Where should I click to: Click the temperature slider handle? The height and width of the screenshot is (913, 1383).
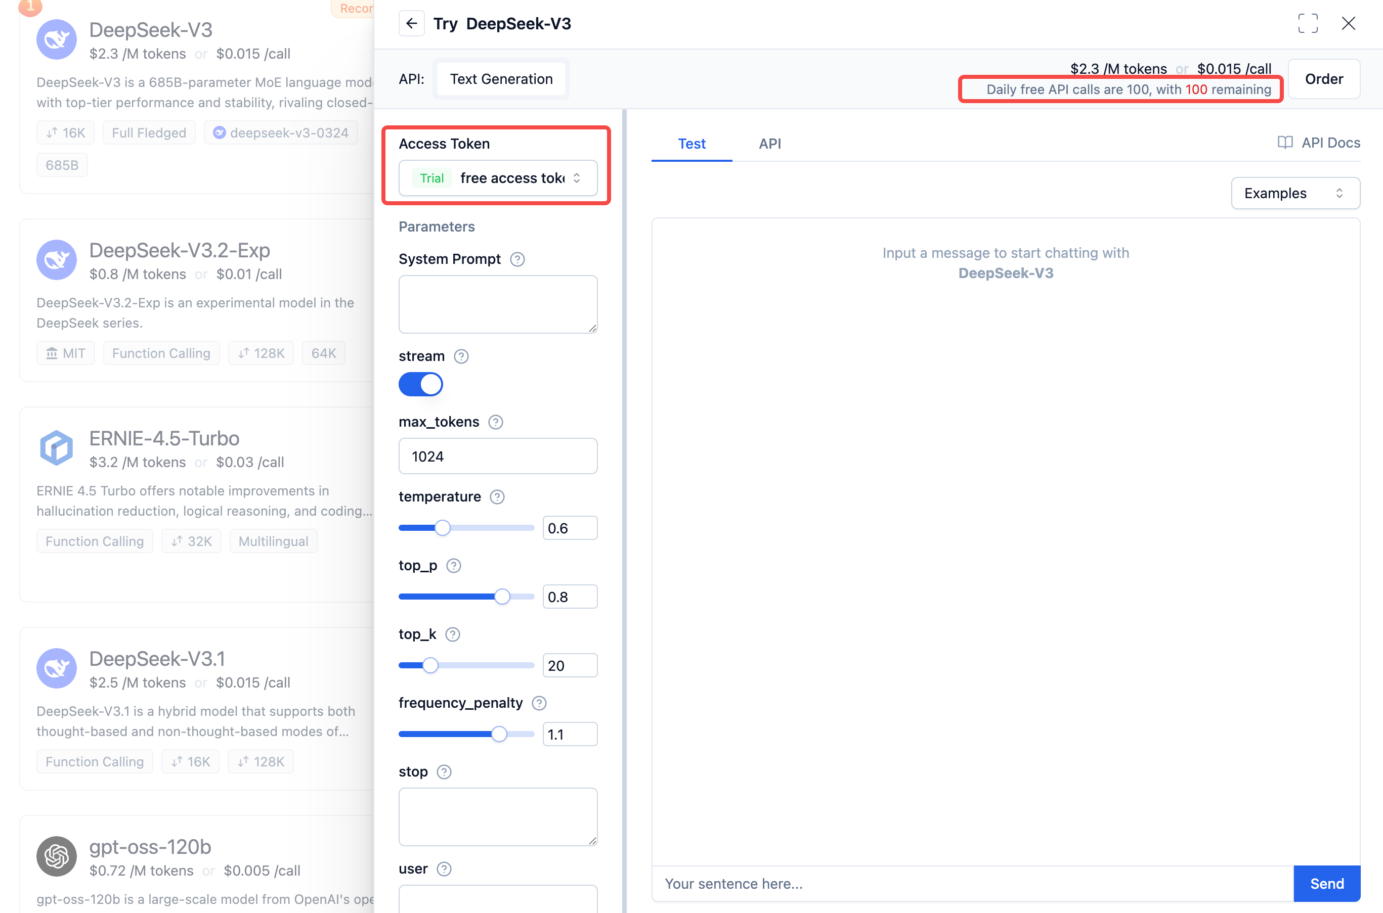[443, 528]
